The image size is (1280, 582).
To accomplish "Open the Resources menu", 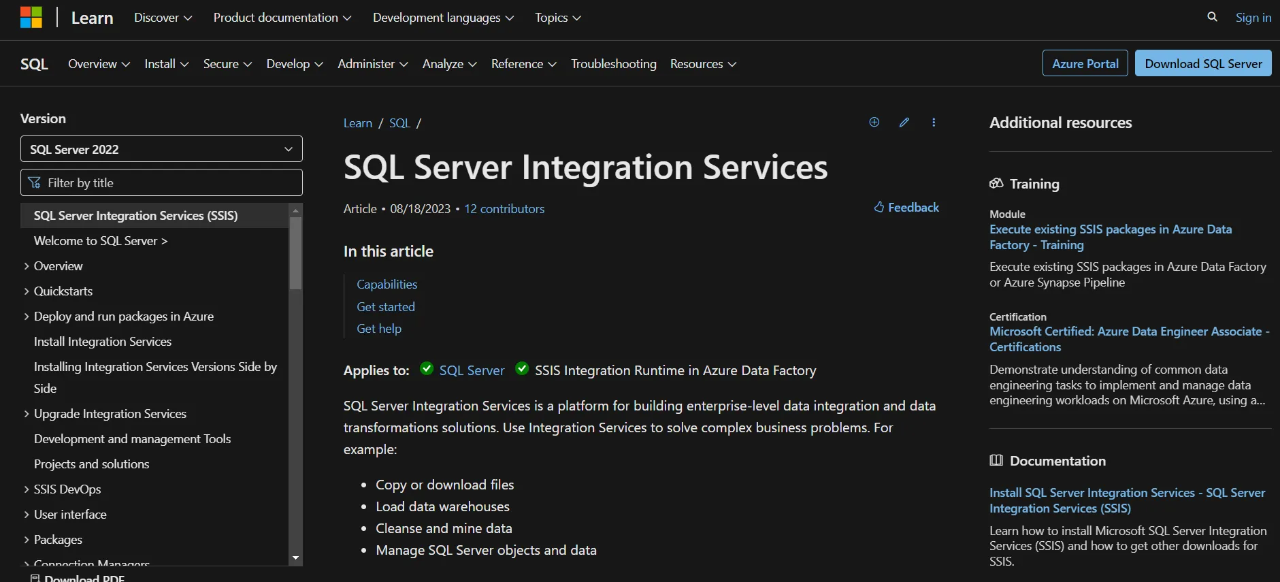I will click(x=704, y=64).
